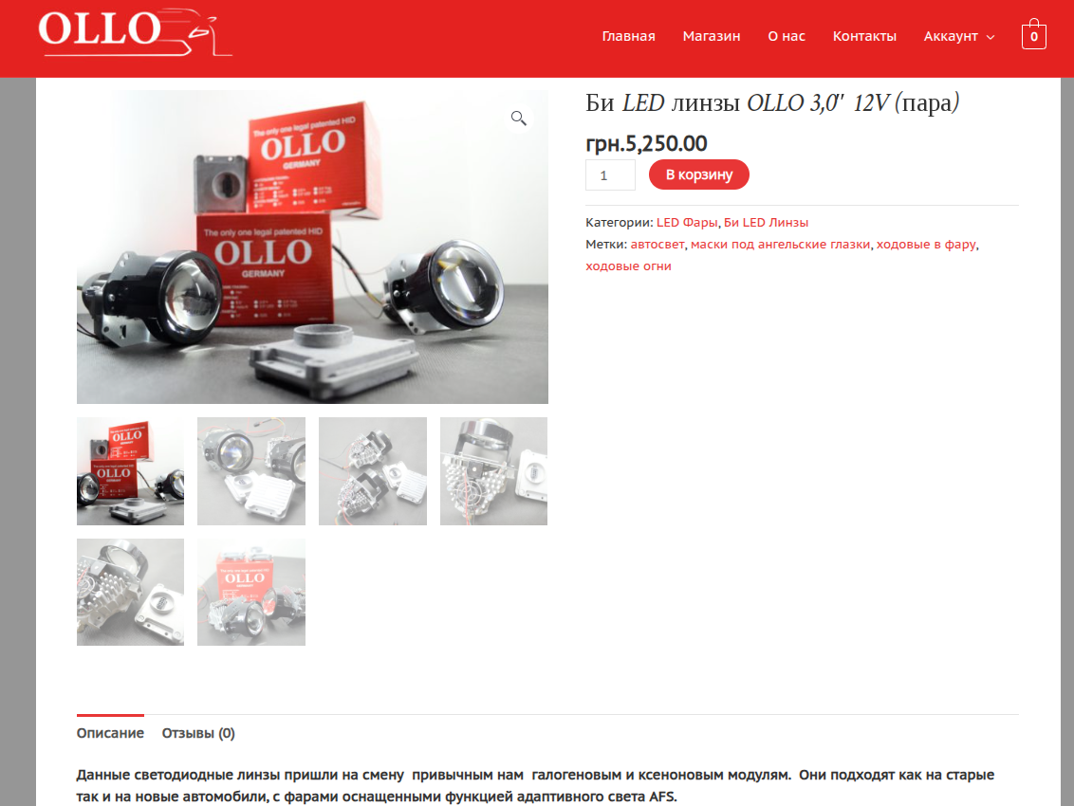Follow the ходовые огни tag link
The image size is (1074, 806).
628,266
